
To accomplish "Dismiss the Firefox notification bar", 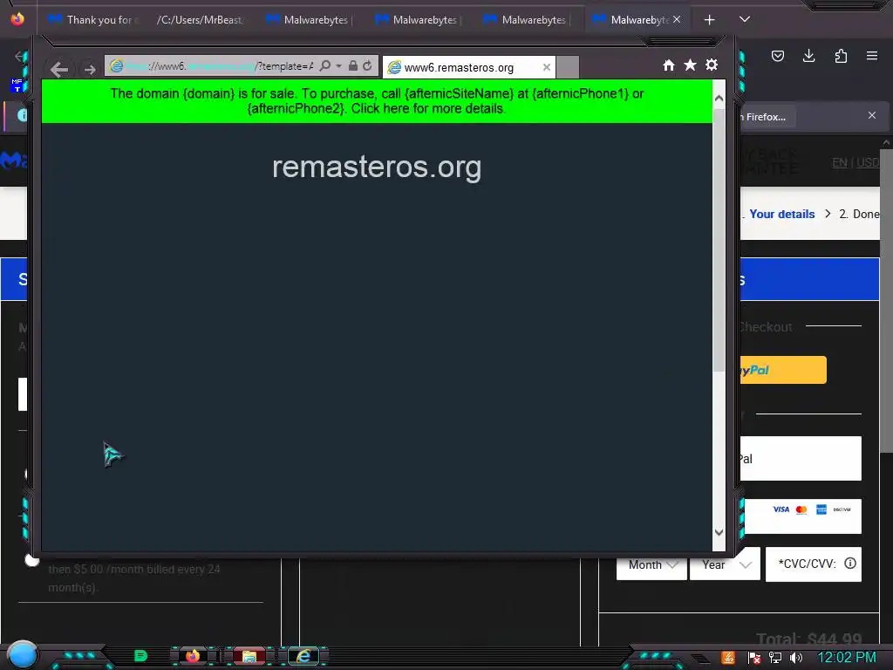I will [872, 116].
